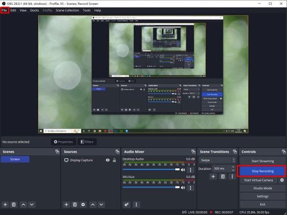Select the Screen scene

coord(15,159)
